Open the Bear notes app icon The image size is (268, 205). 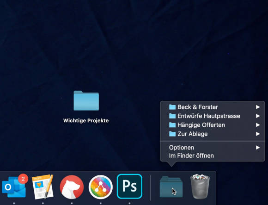coord(72,187)
